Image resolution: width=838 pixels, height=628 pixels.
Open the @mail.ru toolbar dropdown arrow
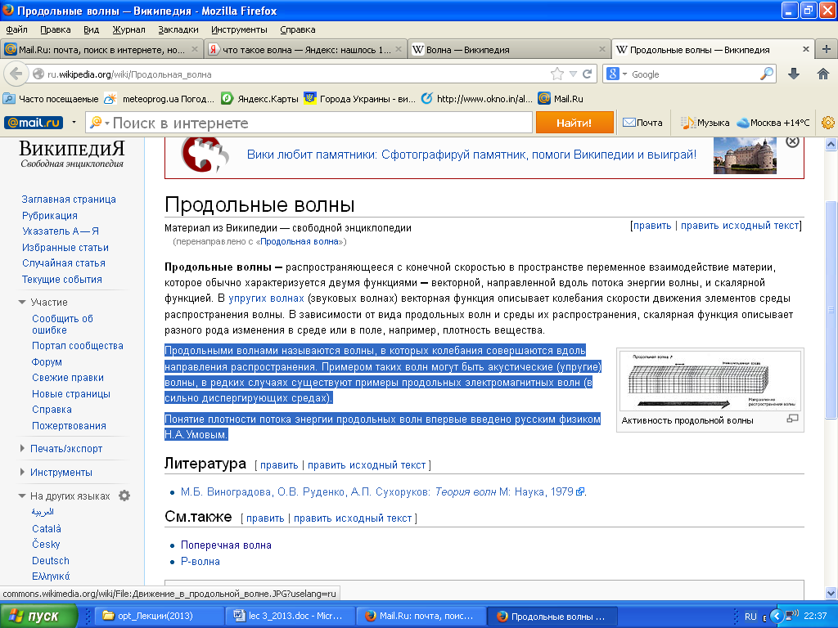click(74, 123)
